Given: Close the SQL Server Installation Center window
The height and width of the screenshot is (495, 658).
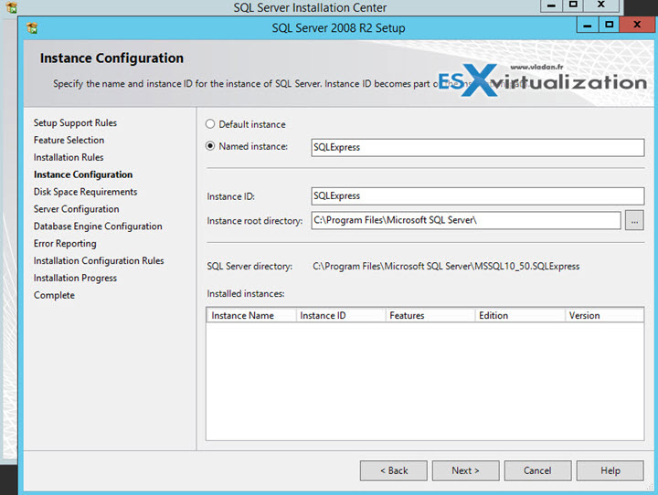Looking at the screenshot, I should pyautogui.click(x=601, y=5).
